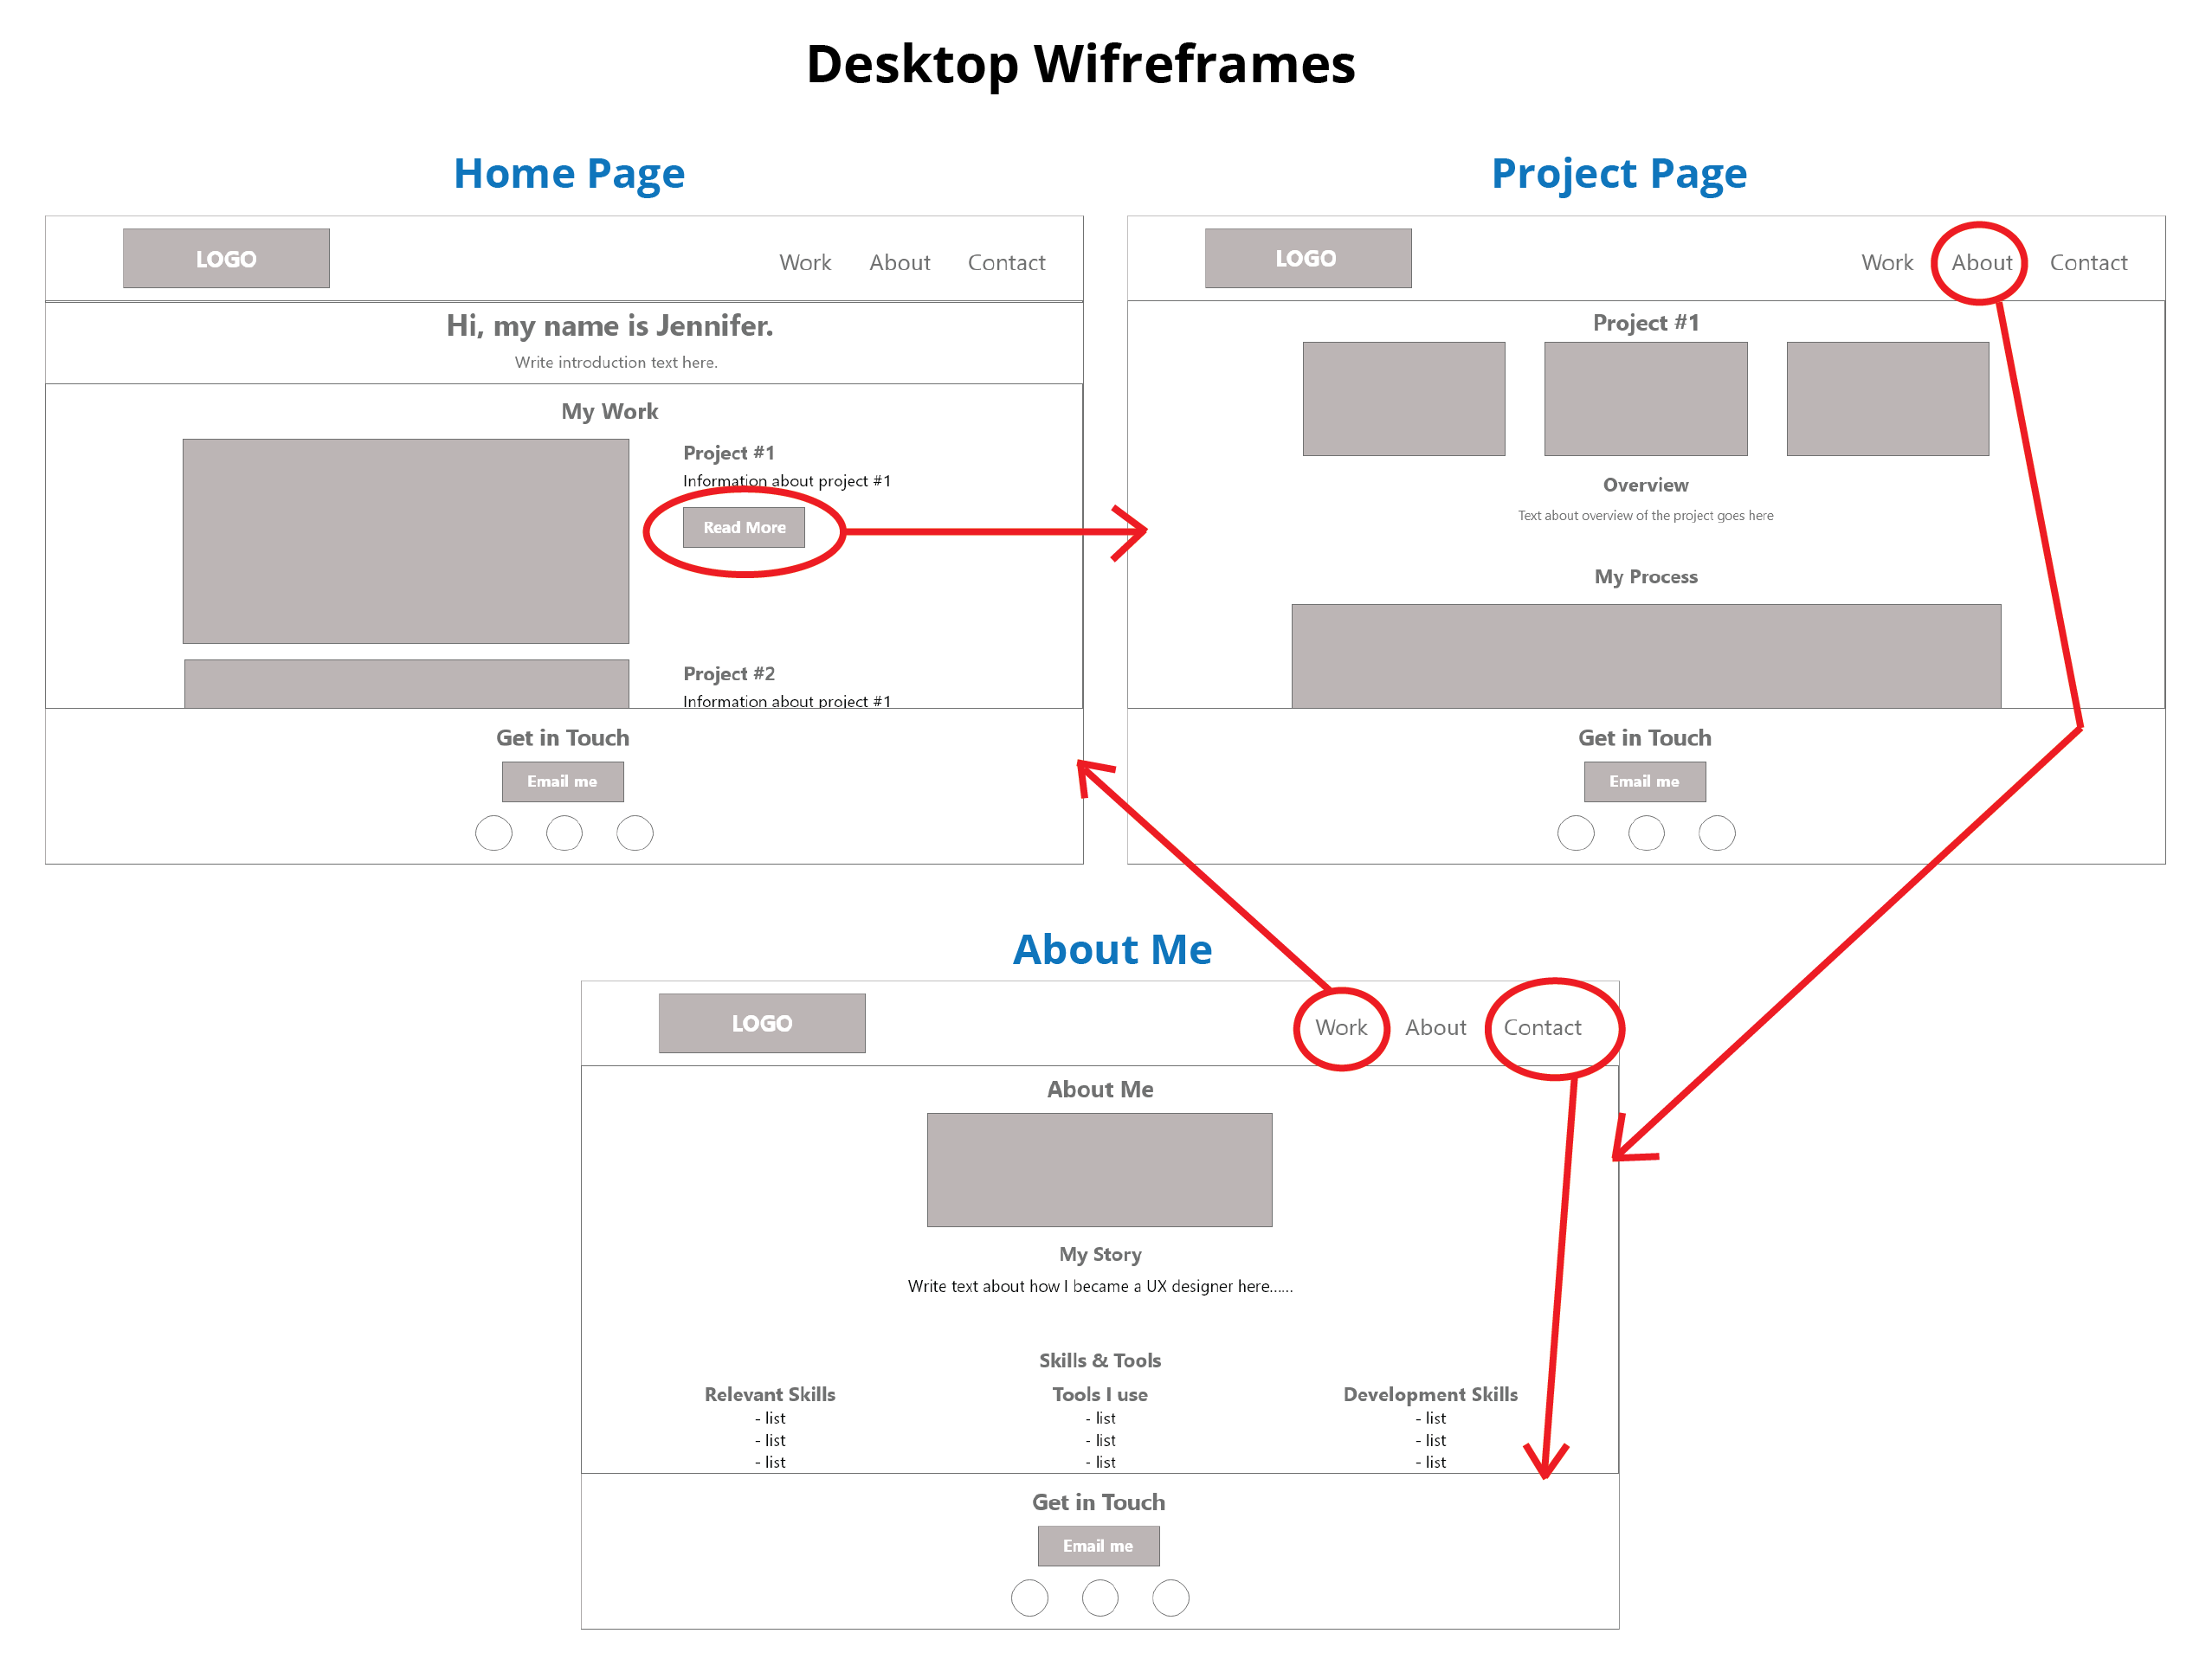The image size is (2212, 1672).
Task: Click 'Information about project #1' under Project #1
Action: (x=787, y=480)
